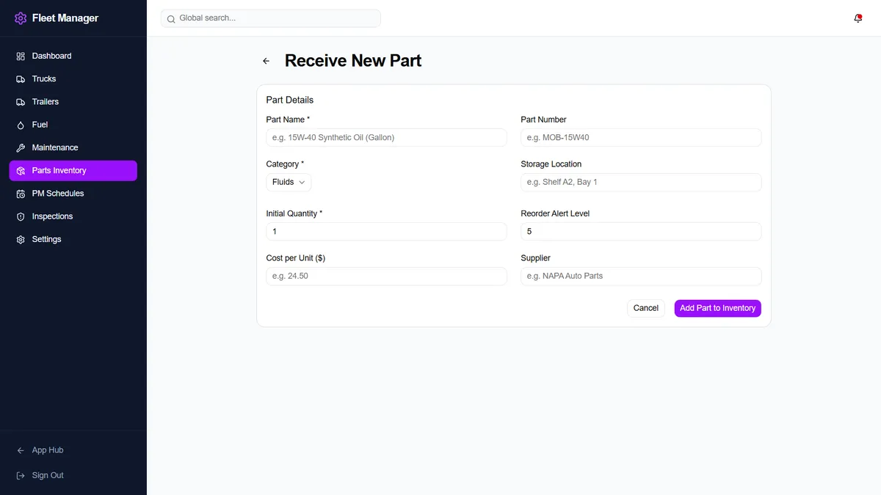Click the Part Number label
881x495 pixels.
pos(543,120)
